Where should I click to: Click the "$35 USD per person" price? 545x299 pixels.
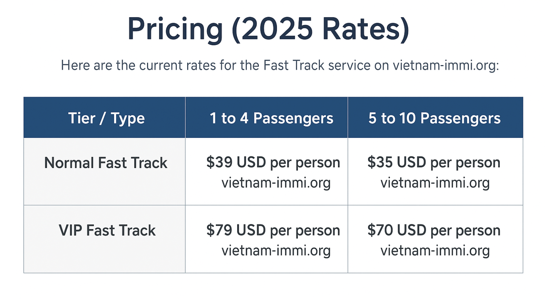pos(434,162)
